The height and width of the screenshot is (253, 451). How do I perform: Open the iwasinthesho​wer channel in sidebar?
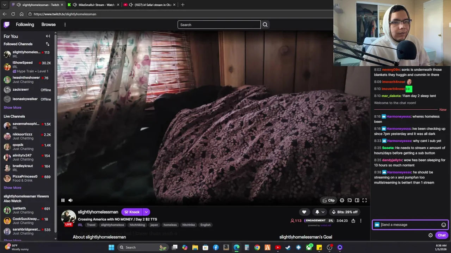pyautogui.click(x=27, y=79)
